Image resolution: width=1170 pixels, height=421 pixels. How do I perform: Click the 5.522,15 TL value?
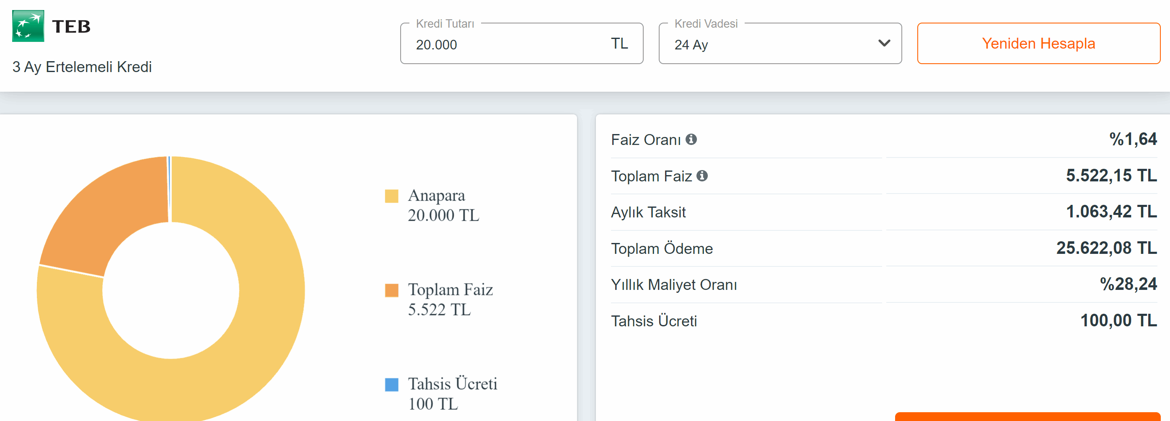(1111, 176)
